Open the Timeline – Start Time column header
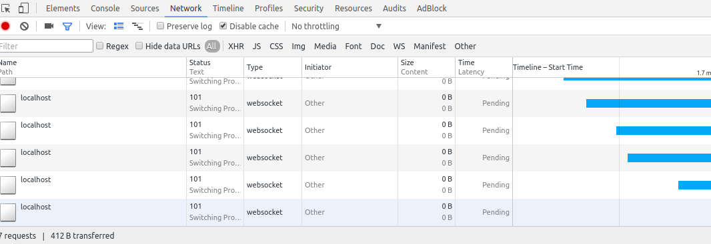This screenshot has height=244, width=711. point(611,67)
